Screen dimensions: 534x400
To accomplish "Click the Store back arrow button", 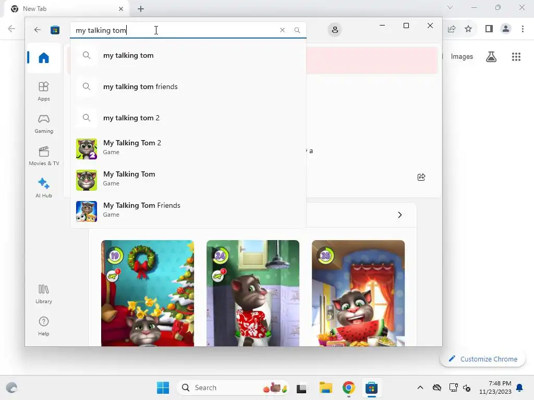I will (x=38, y=30).
